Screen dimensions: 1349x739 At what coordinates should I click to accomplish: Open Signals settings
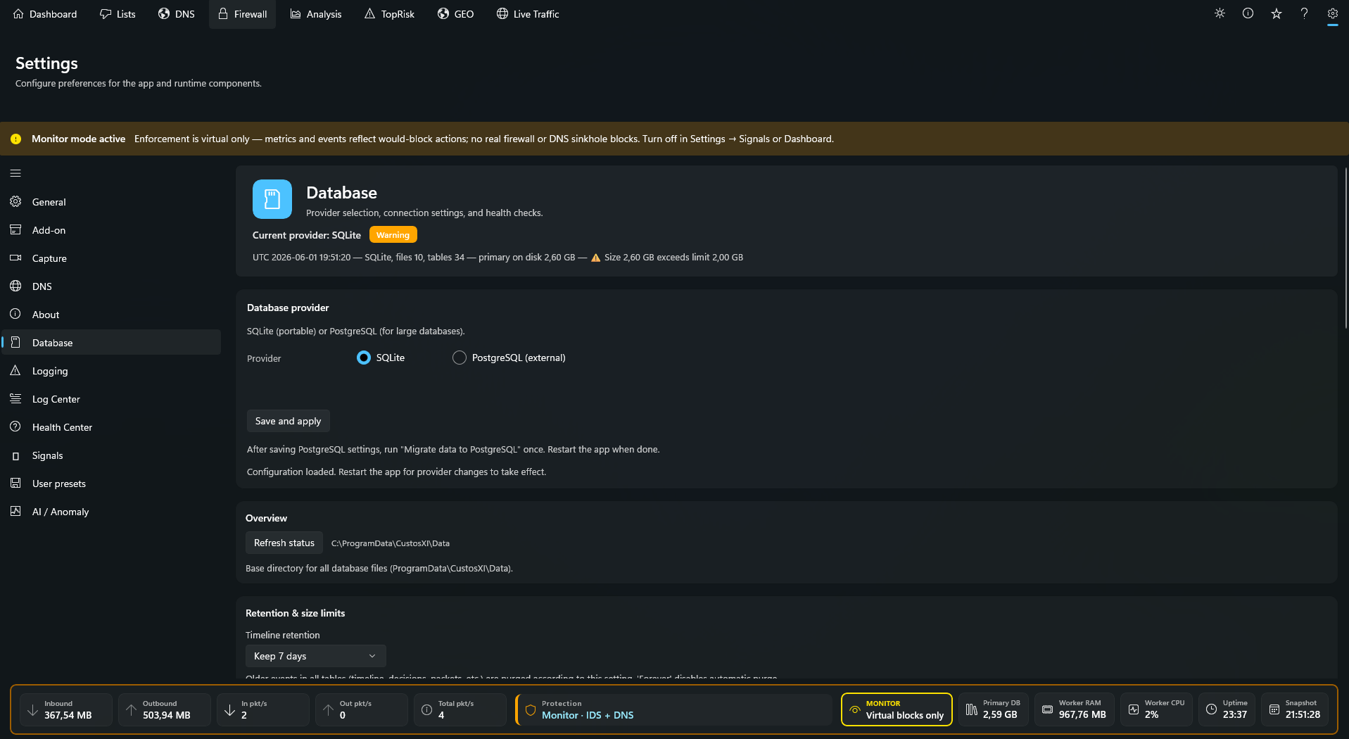[x=111, y=455]
